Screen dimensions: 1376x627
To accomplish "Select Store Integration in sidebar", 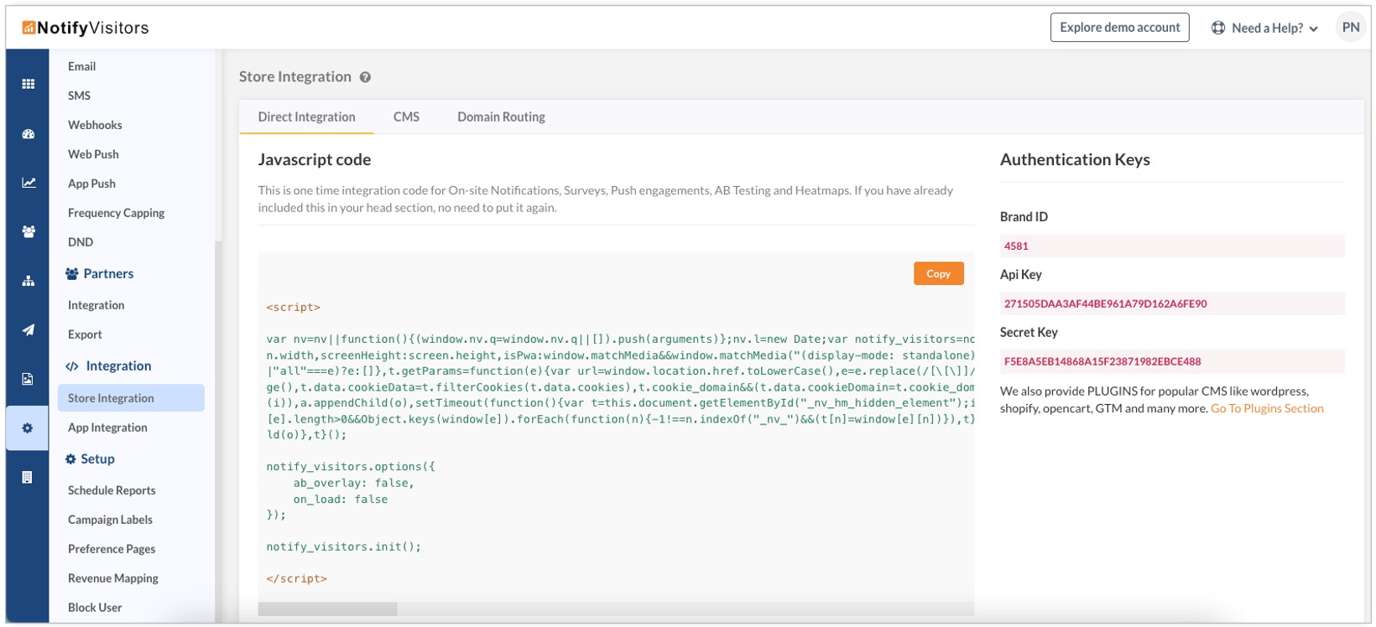I will [x=131, y=398].
